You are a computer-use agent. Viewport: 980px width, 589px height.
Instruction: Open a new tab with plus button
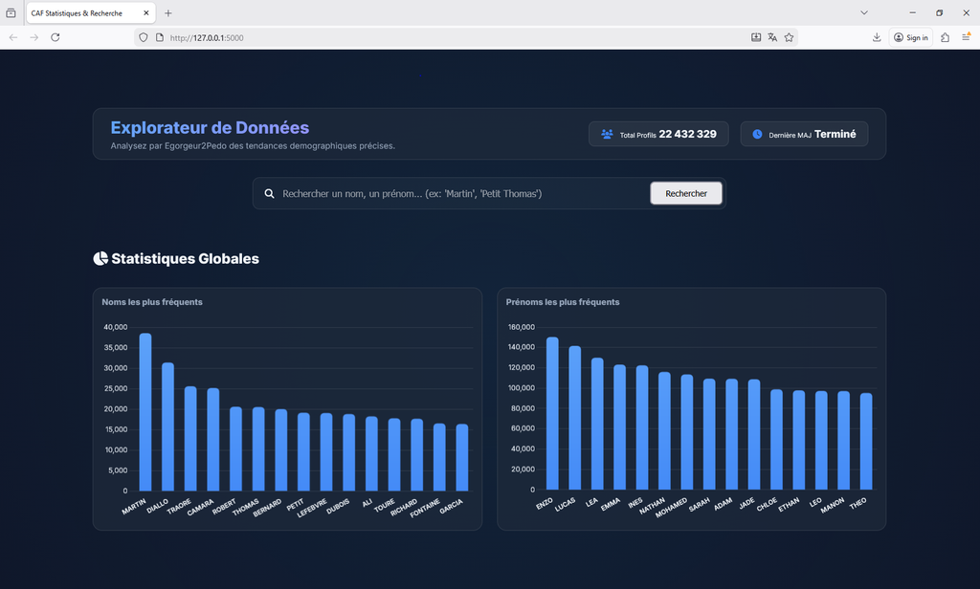click(x=168, y=13)
